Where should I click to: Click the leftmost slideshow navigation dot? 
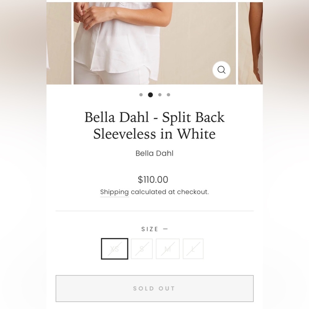pyautogui.click(x=142, y=95)
